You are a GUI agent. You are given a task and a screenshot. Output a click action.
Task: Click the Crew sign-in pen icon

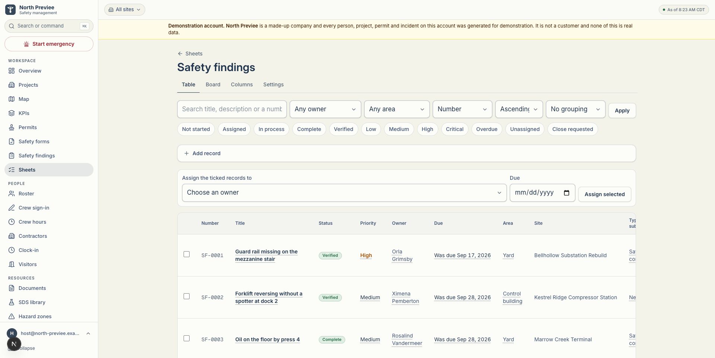click(12, 208)
